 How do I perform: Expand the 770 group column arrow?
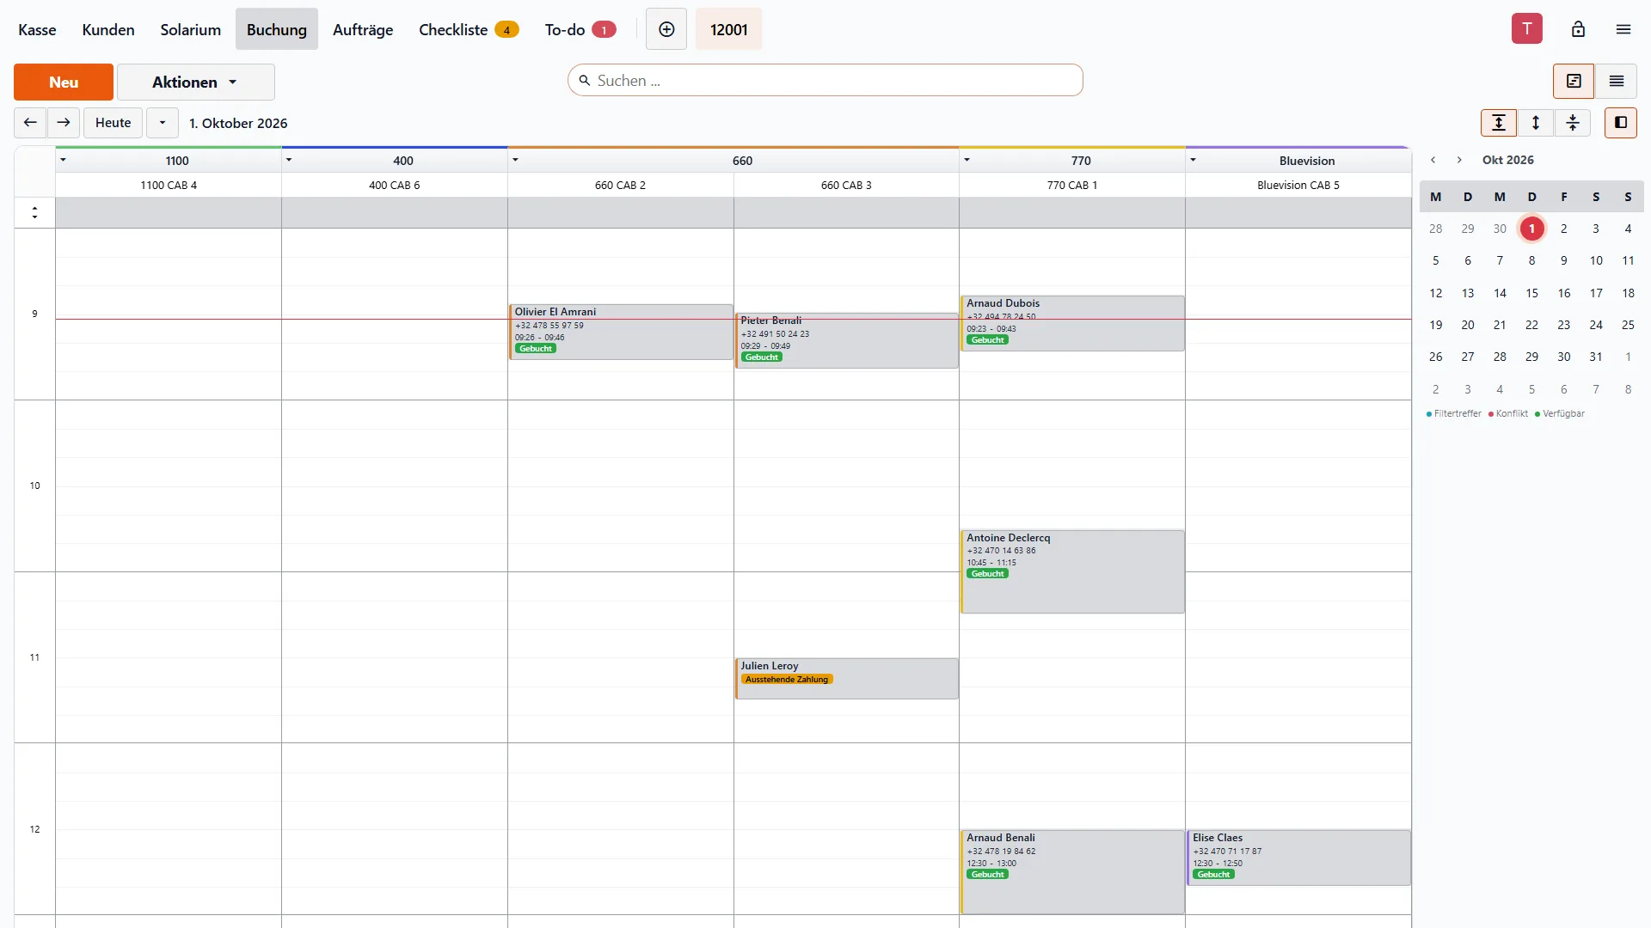click(x=967, y=160)
